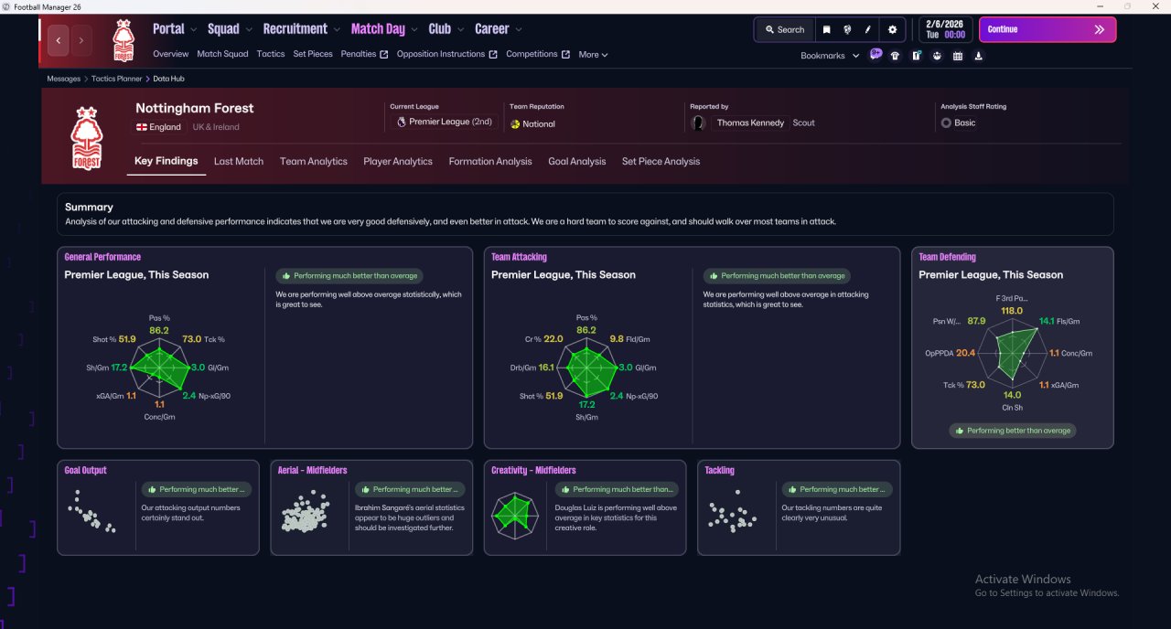Open Messages breadcrumb link

[64, 79]
